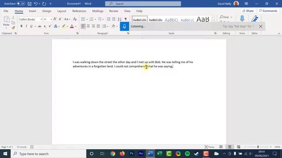Image resolution: width=282 pixels, height=158 pixels.
Task: Click the Dictate microphone in Voice group
Action: (x=242, y=18)
